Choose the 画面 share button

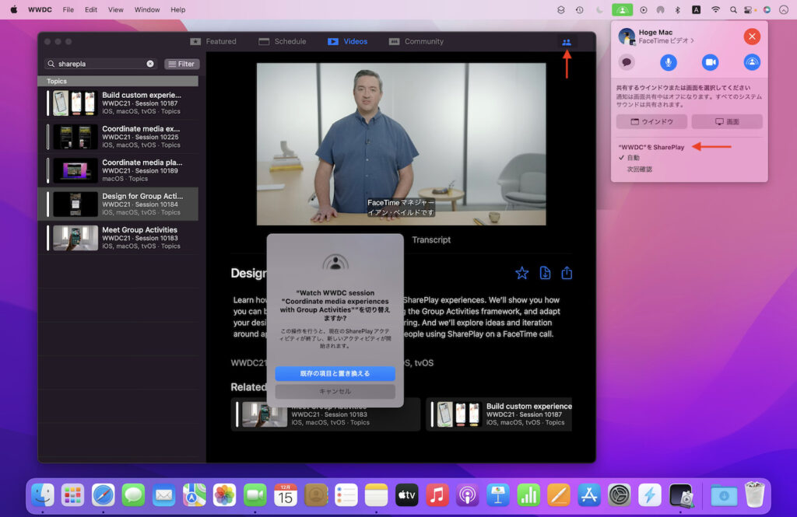(727, 121)
